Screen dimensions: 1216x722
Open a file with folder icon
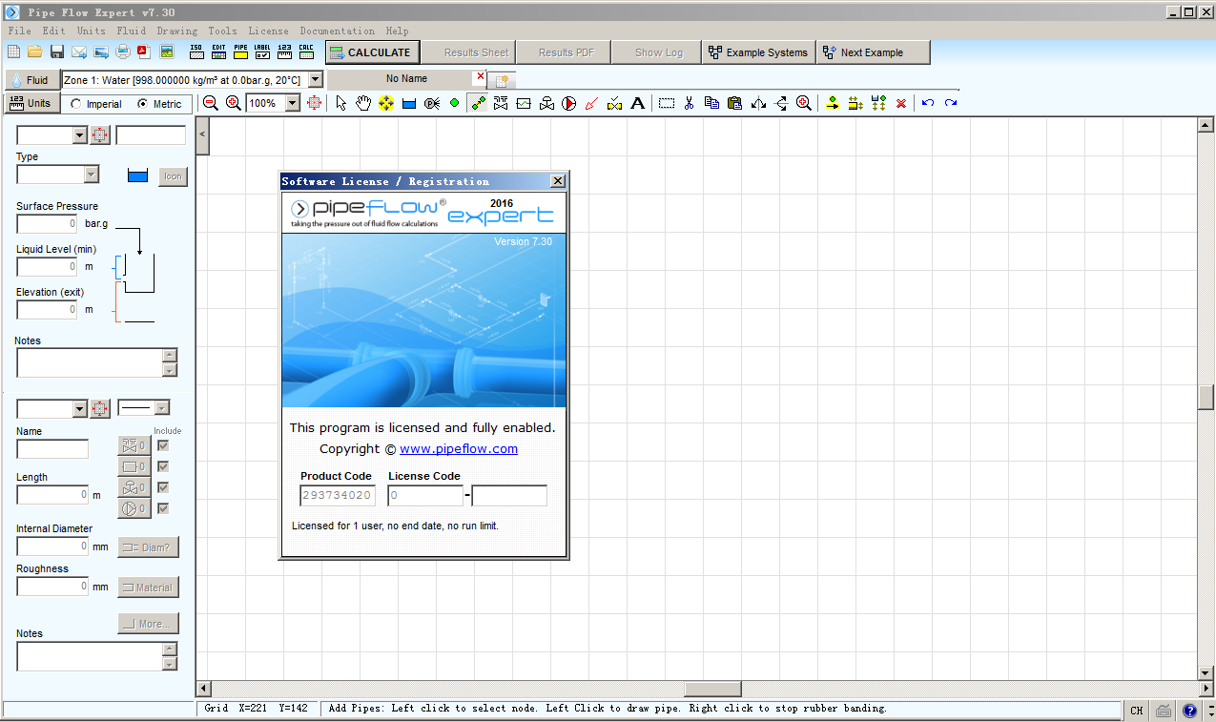coord(35,52)
